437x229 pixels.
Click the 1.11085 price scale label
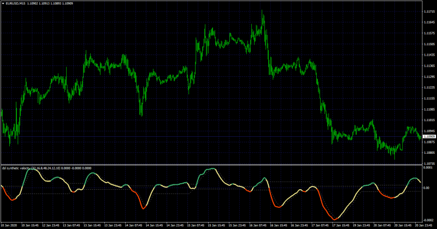(429, 110)
